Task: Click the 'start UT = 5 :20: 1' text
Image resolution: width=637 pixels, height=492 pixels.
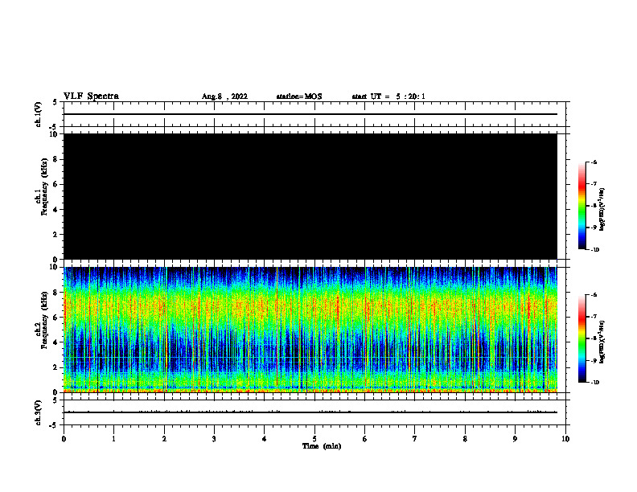Action: (x=388, y=96)
